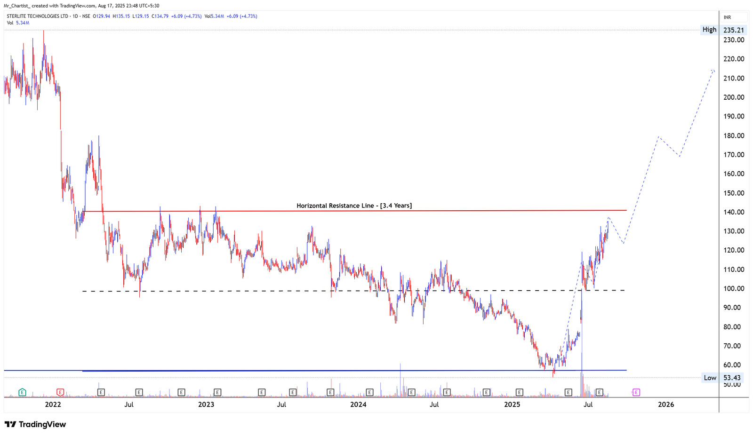Select the earnings icon near Jul 2025
Viewport: 753px width, 436px height.
point(599,391)
